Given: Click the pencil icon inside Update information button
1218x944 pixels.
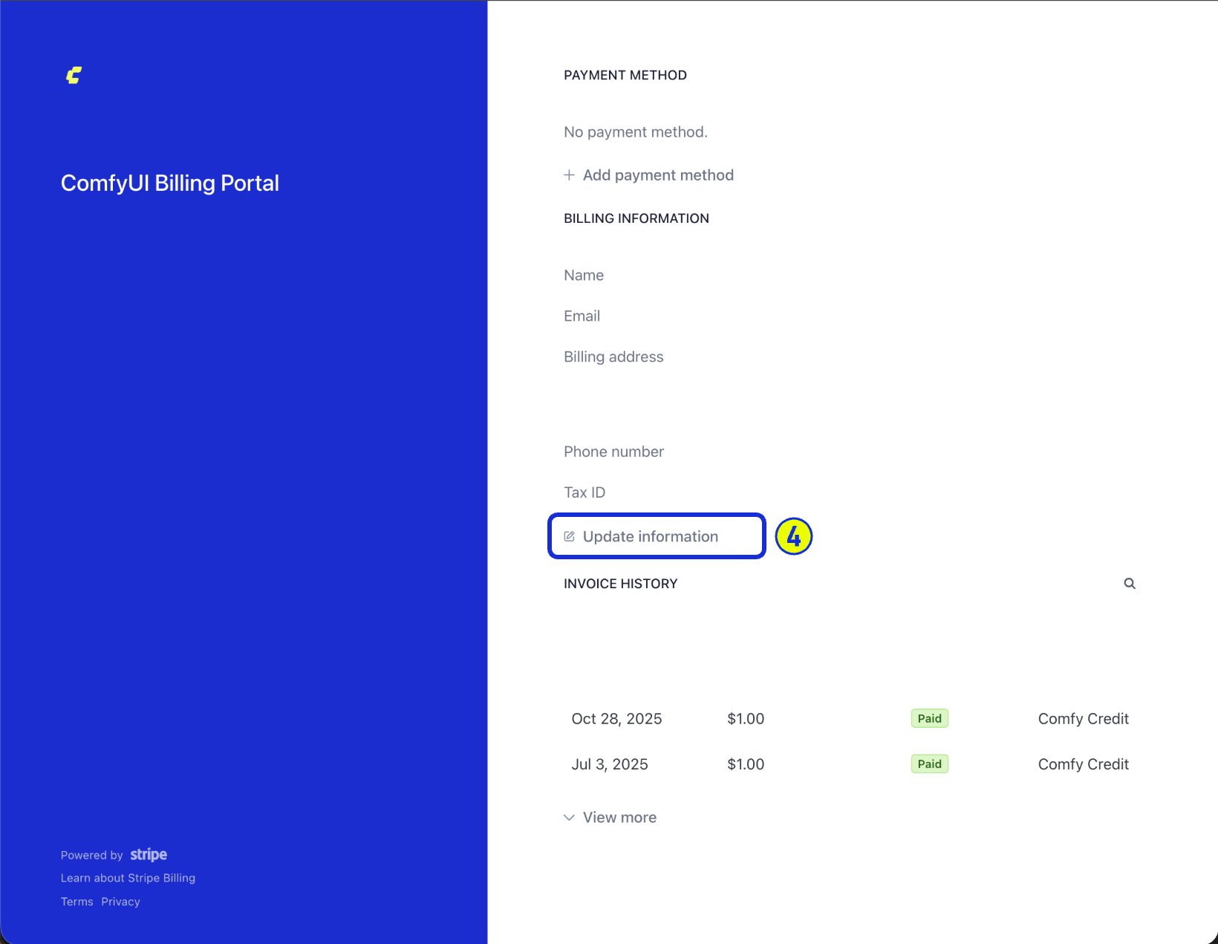Looking at the screenshot, I should pyautogui.click(x=570, y=536).
